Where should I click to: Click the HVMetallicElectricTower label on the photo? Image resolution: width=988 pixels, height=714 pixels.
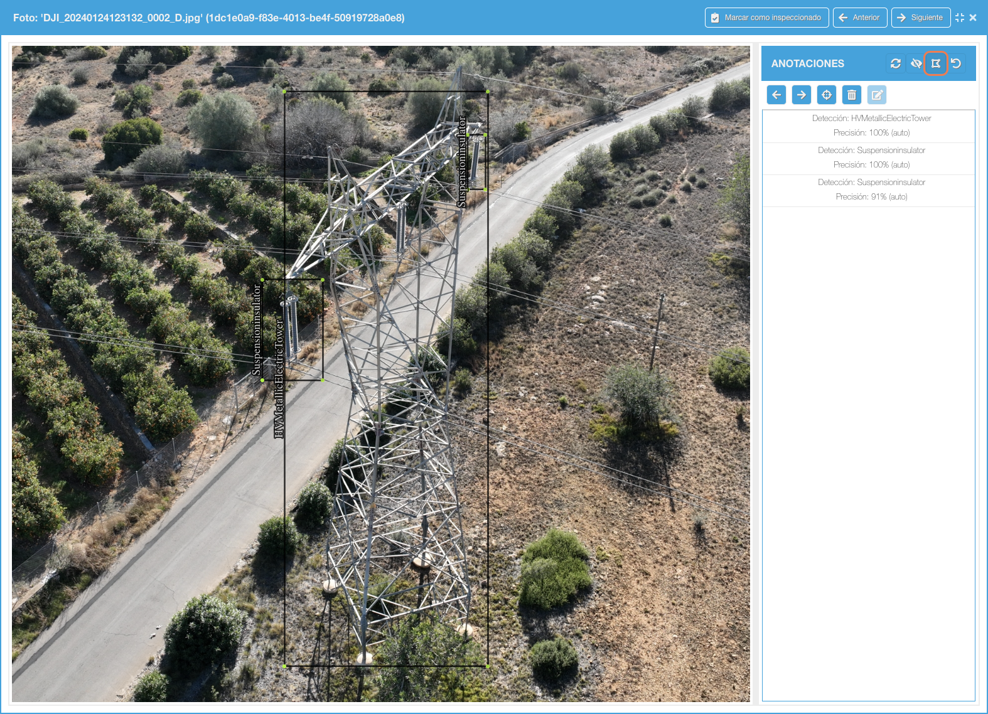(x=279, y=378)
